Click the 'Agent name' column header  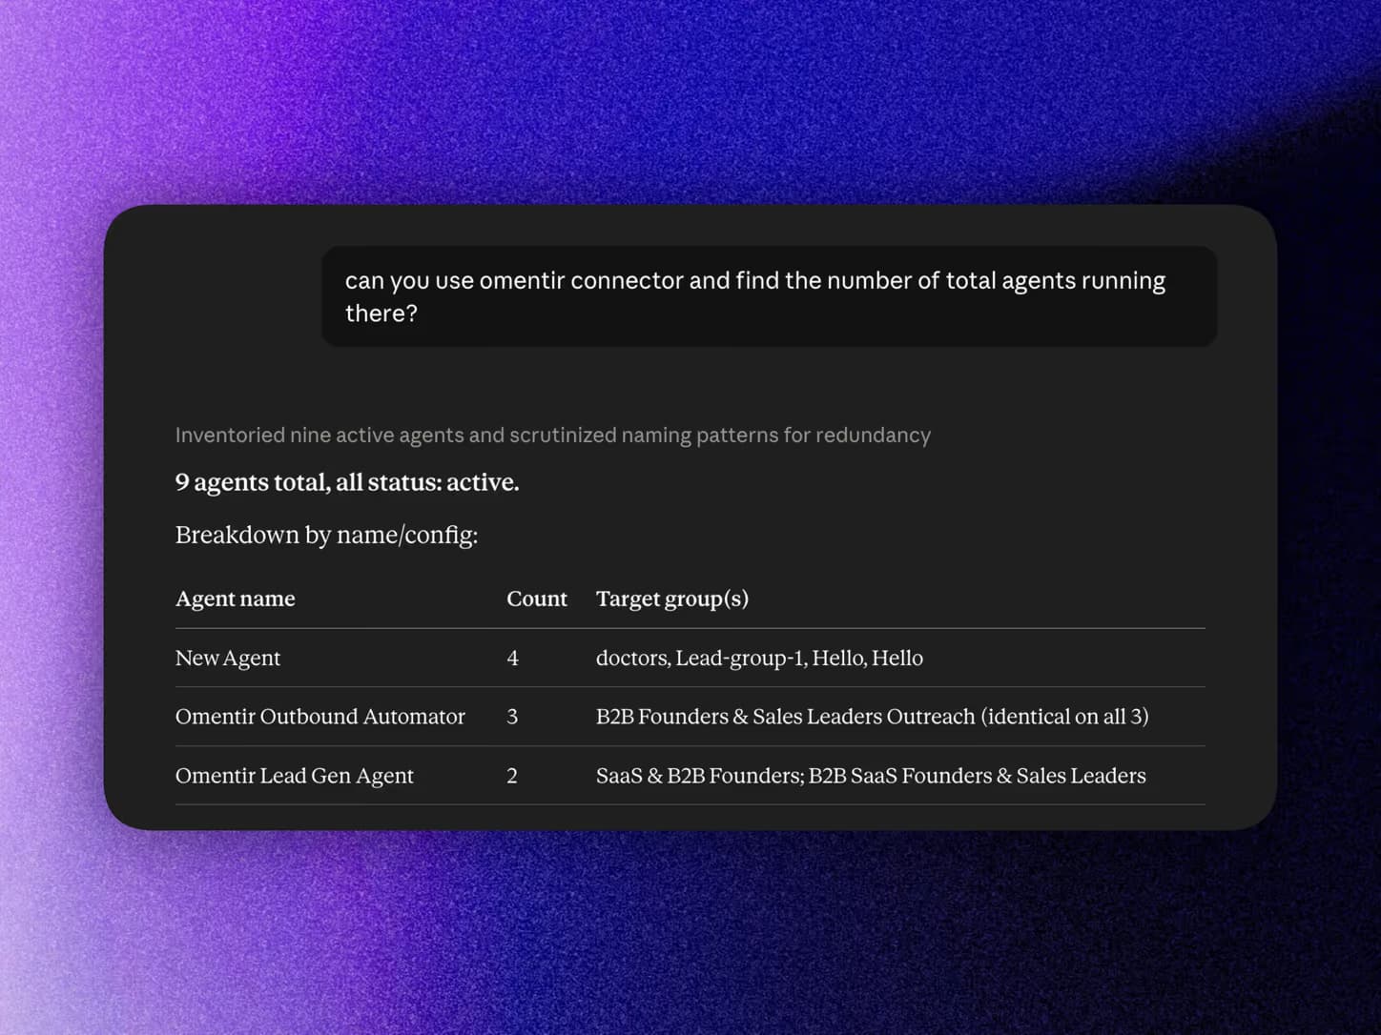236,599
